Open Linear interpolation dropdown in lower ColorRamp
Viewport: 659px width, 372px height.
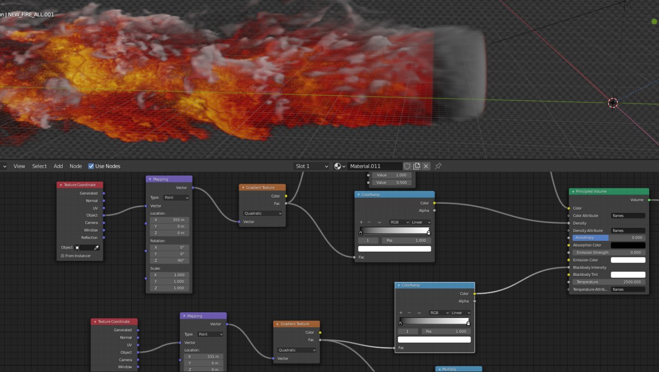[460, 313]
